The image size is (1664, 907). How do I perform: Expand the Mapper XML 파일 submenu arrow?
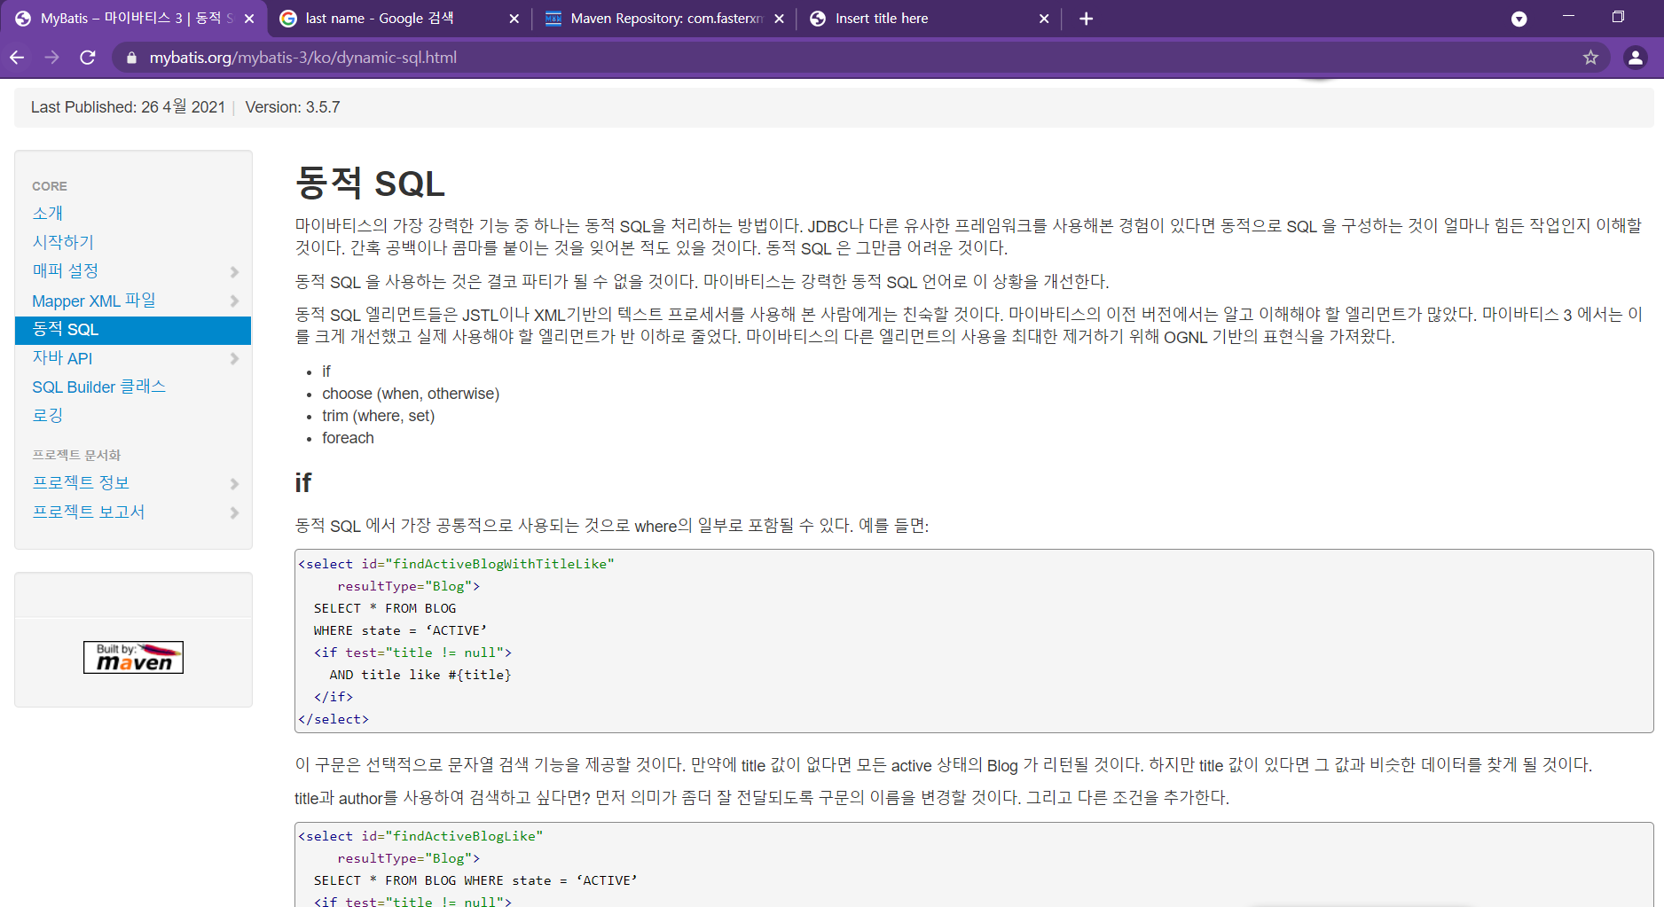pyautogui.click(x=234, y=301)
